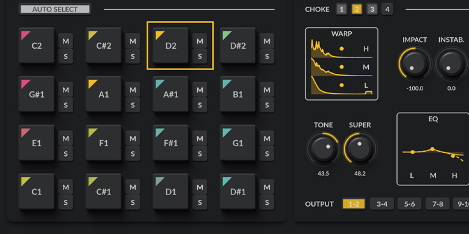Viewport: 469px width, 234px height.
Task: Mute the F#1 pad
Action: (200, 138)
